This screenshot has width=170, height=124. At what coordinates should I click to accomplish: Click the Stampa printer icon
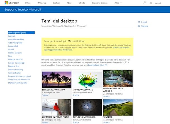pos(139,26)
